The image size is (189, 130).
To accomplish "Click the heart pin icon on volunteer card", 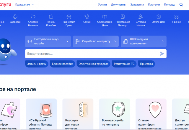I will coord(155,110).
